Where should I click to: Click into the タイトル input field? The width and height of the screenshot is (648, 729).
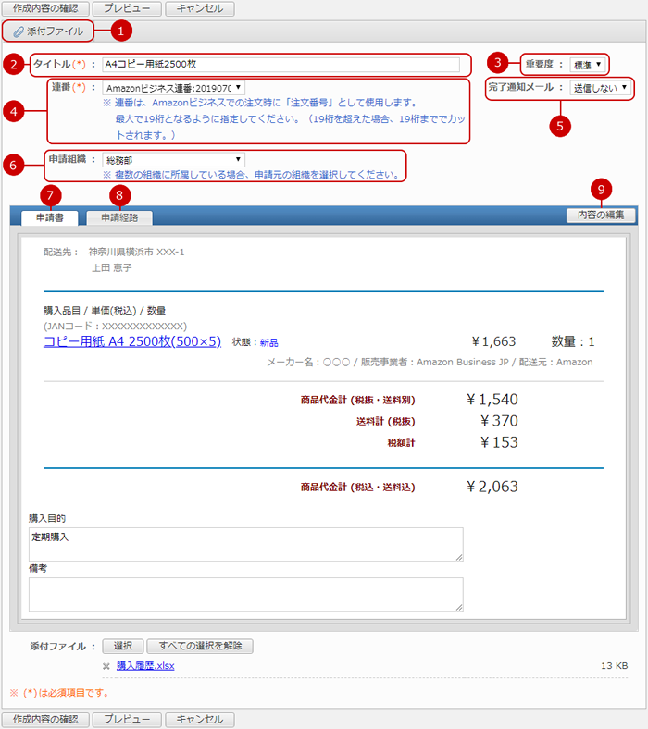280,65
